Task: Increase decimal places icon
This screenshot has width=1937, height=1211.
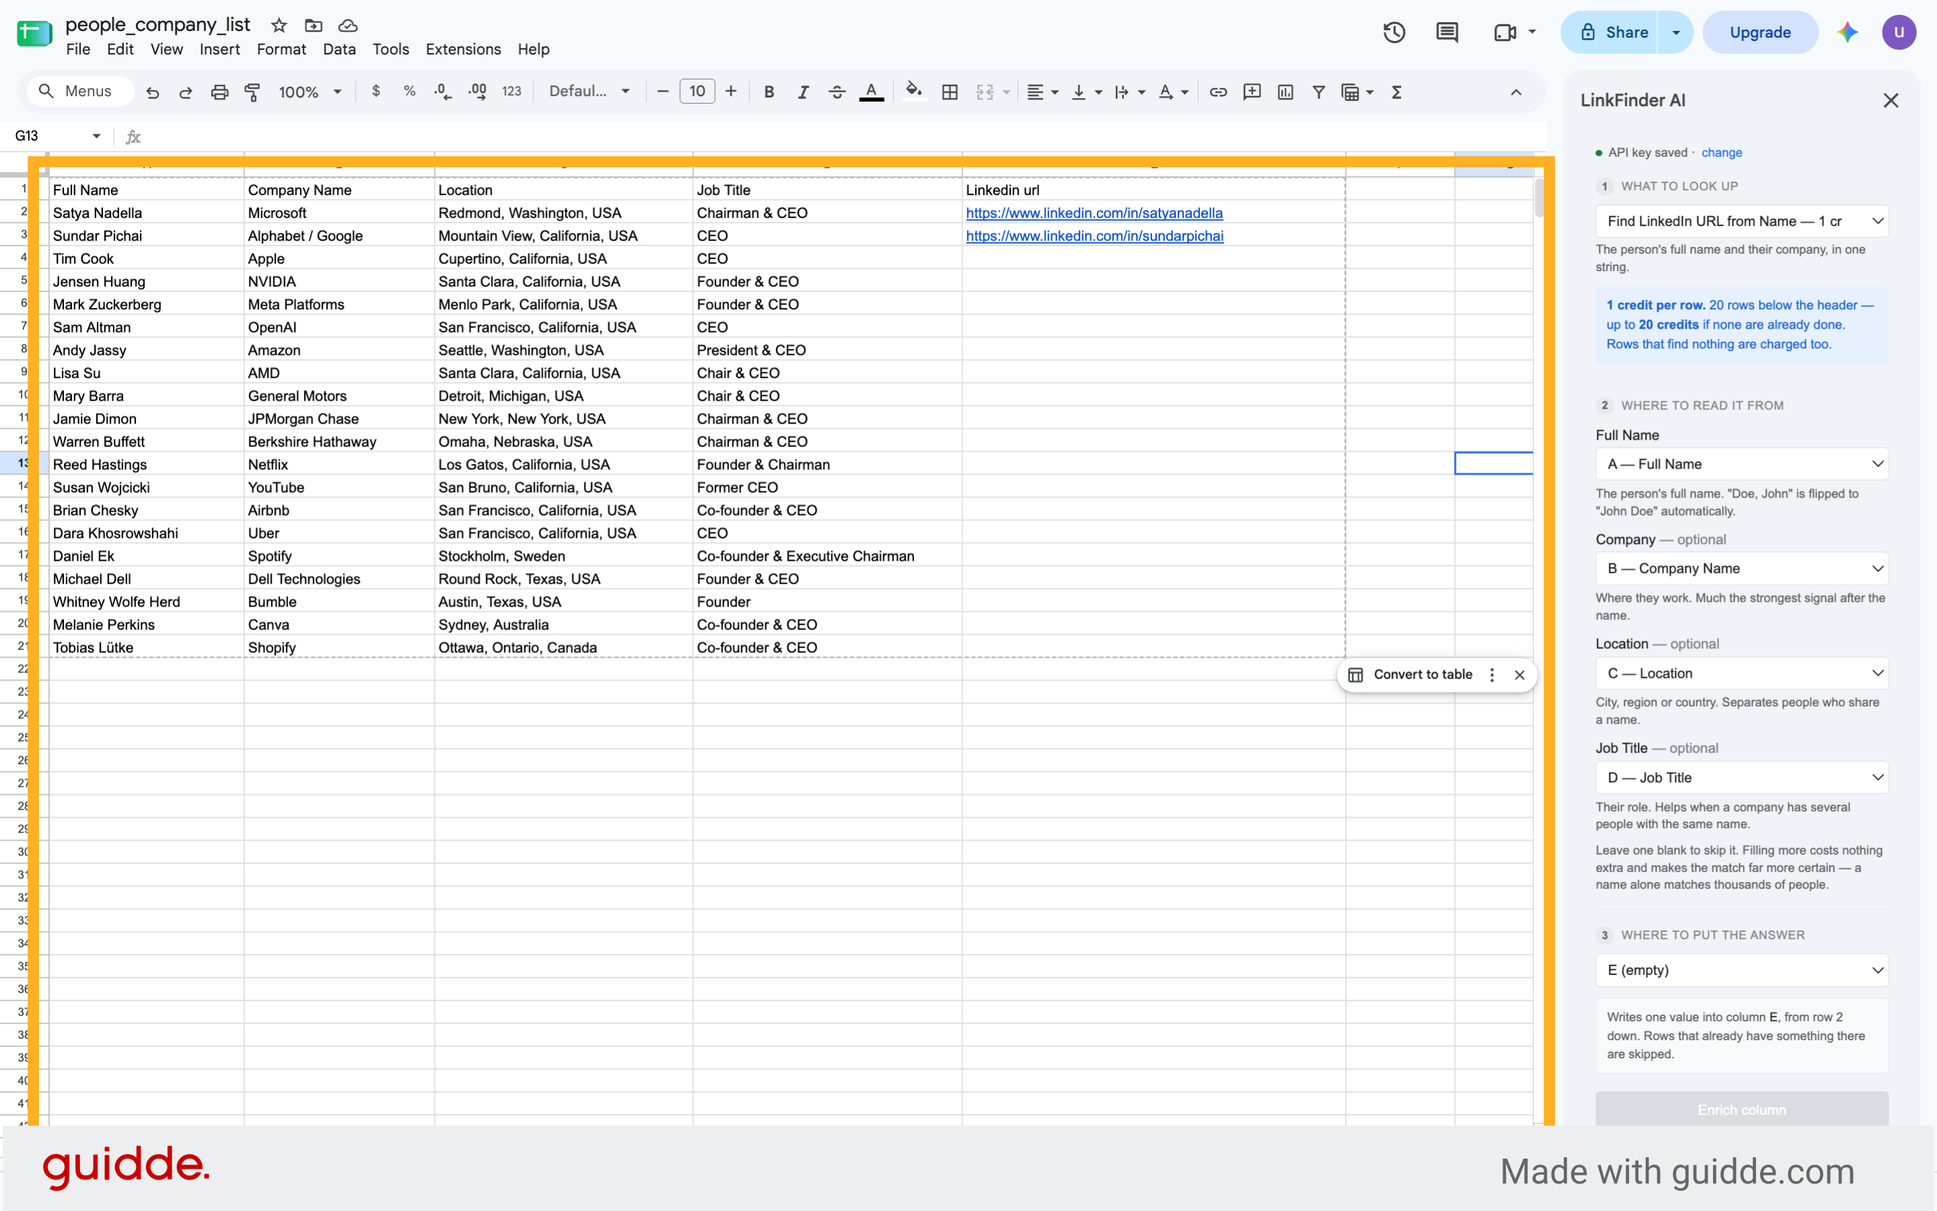Action: 478,91
